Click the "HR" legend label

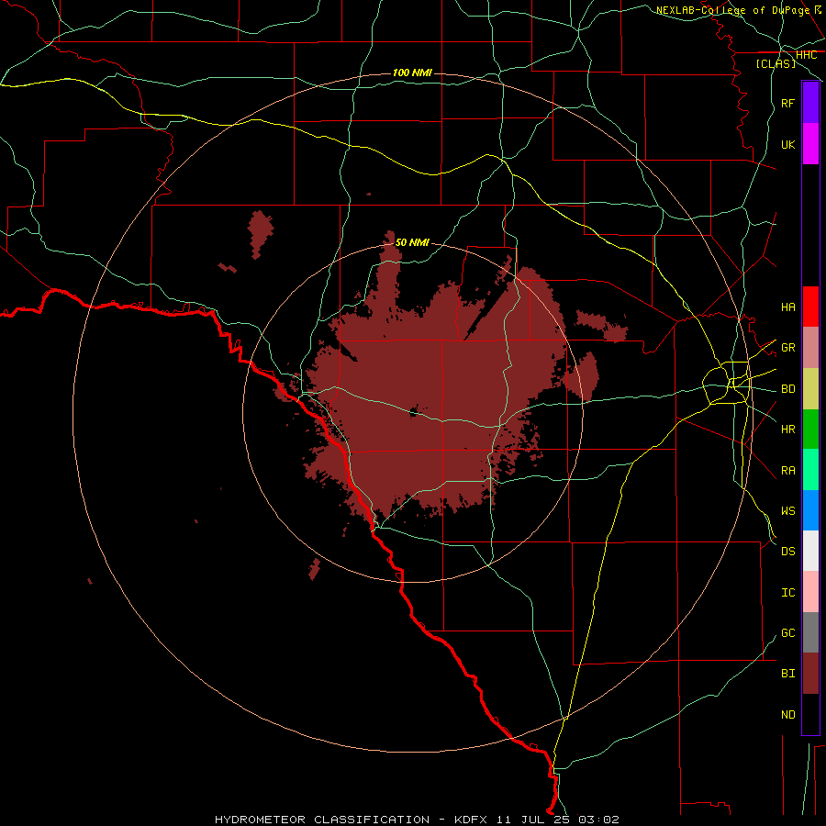[787, 430]
